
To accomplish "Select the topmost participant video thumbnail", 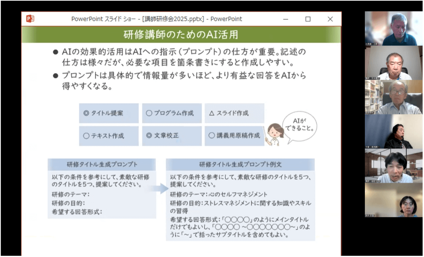I will pos(394,28).
